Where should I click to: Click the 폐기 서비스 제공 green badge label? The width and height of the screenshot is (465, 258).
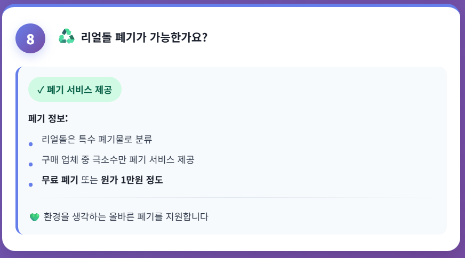(79, 90)
